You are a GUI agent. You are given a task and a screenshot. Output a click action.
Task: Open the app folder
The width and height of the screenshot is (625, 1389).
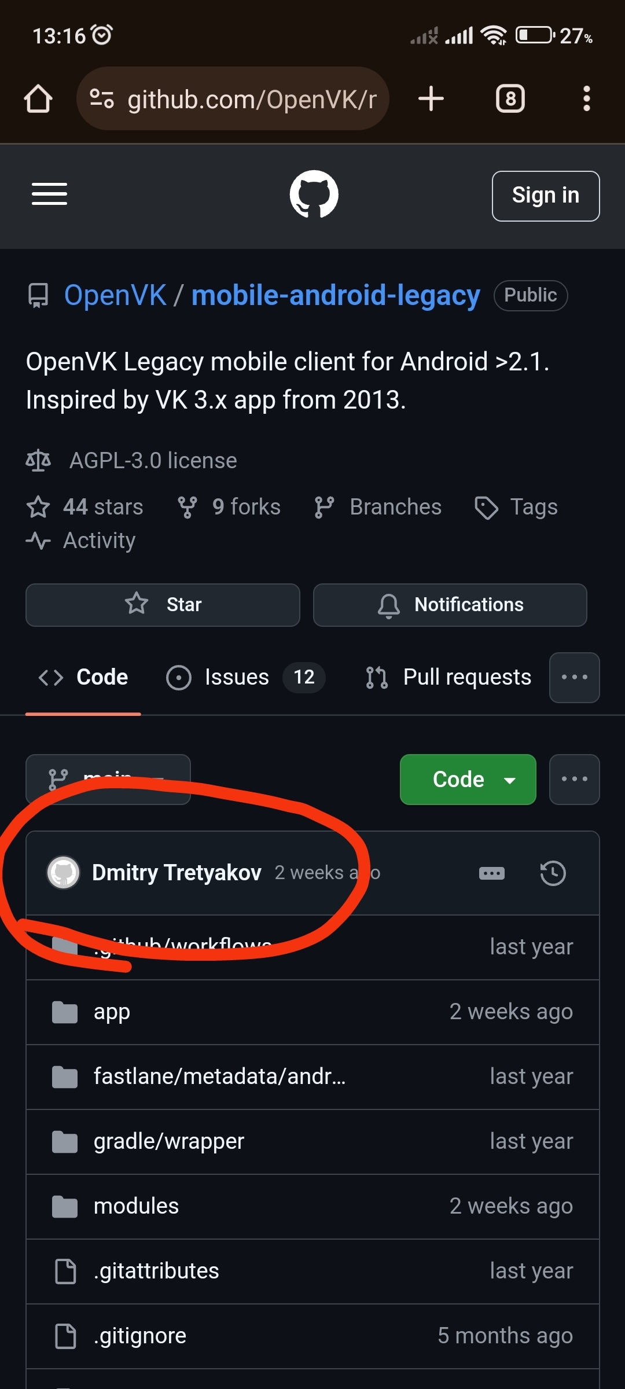[112, 1012]
